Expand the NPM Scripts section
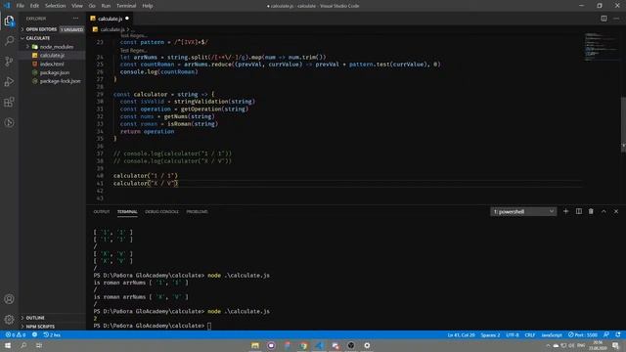The width and height of the screenshot is (626, 352). [52, 327]
